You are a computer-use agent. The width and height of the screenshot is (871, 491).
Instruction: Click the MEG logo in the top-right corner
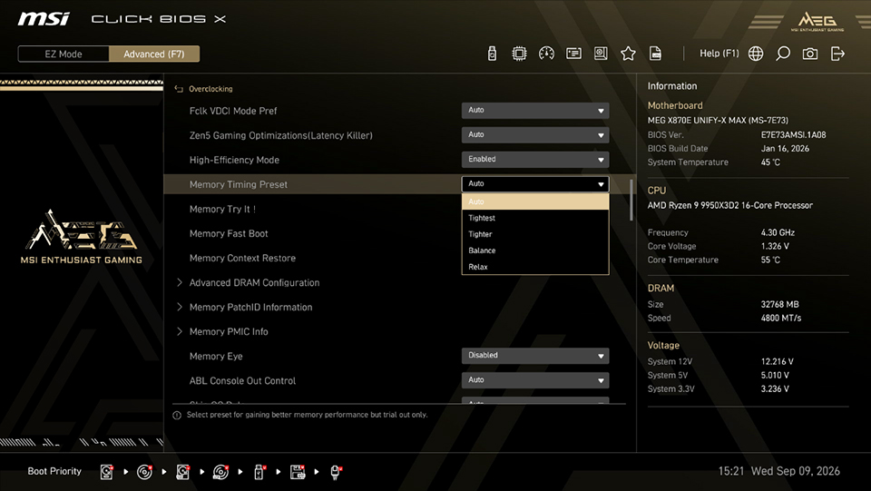817,22
